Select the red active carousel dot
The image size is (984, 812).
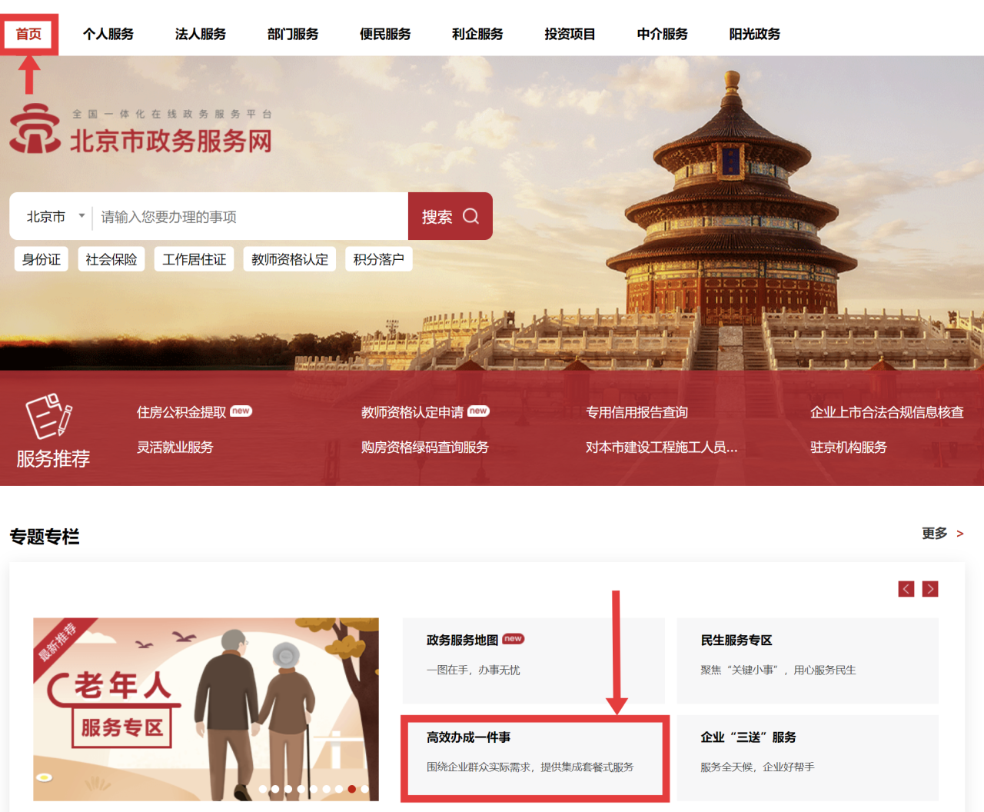pyautogui.click(x=351, y=789)
